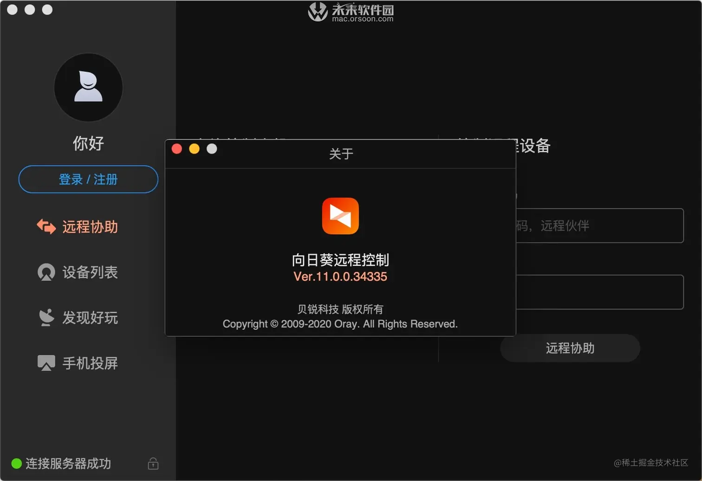Click the 登录 / 注册 button
Image resolution: width=702 pixels, height=481 pixels.
pos(88,179)
